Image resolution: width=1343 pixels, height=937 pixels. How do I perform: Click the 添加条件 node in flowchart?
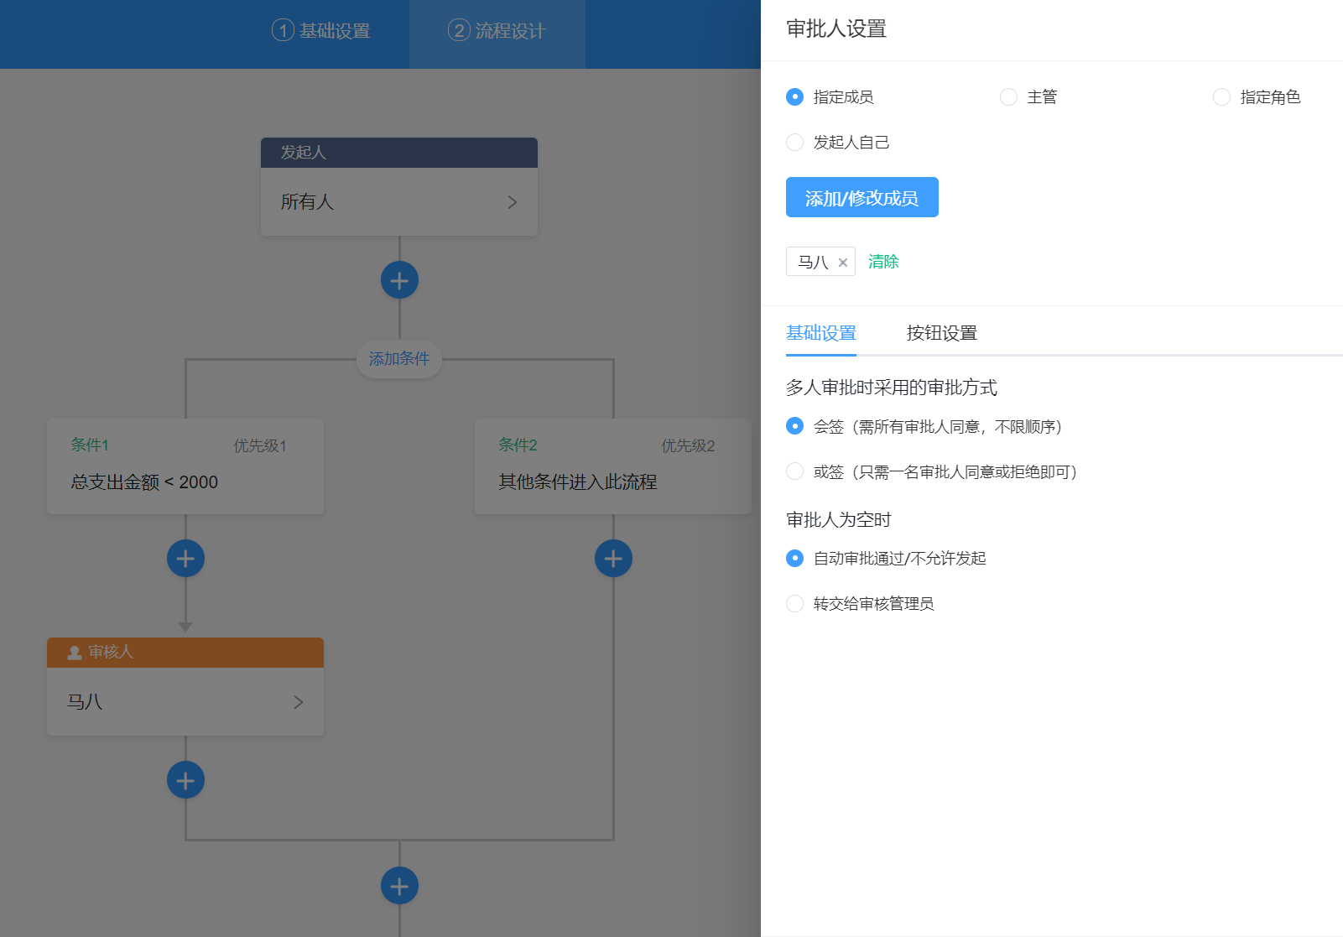click(x=399, y=359)
